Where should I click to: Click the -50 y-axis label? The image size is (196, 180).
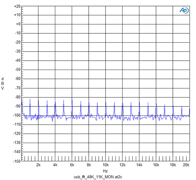18,70
